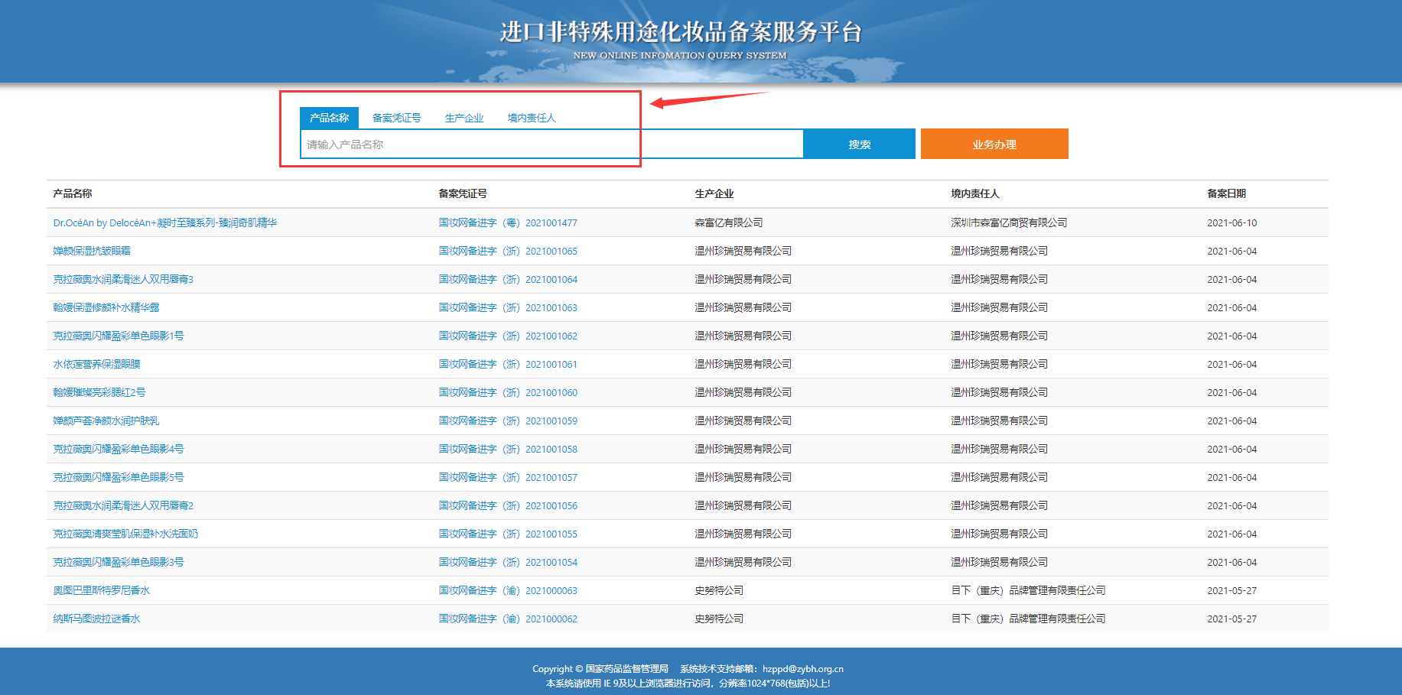Open filing number (浙) 2021001060
The image size is (1402, 695).
[x=508, y=392]
